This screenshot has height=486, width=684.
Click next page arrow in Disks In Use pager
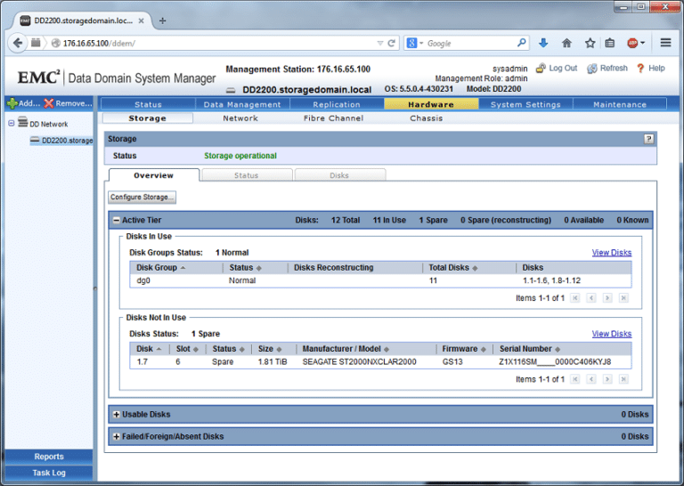607,298
